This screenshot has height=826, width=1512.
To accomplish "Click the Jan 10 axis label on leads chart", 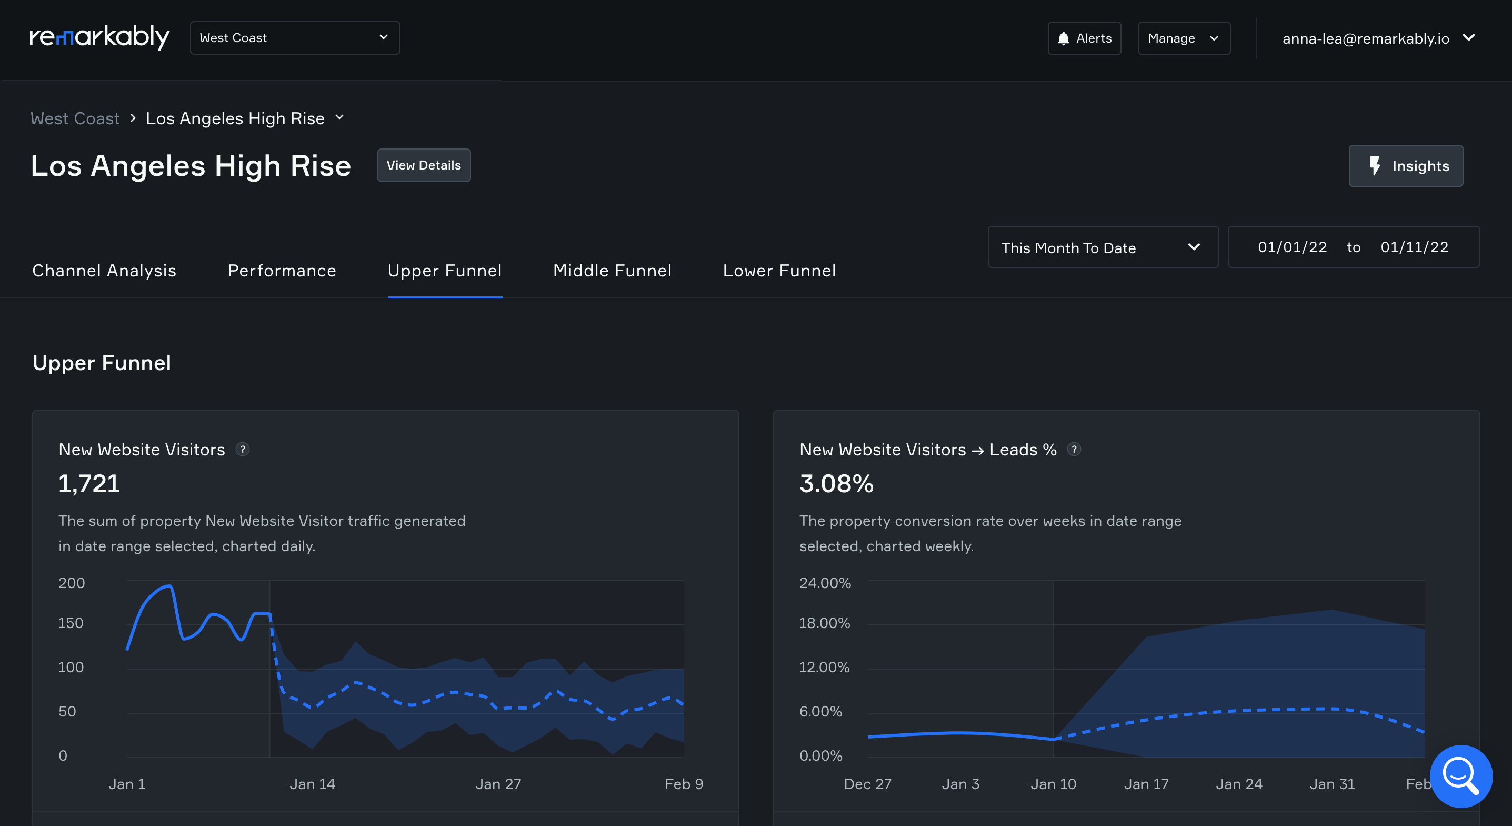I will [1053, 784].
